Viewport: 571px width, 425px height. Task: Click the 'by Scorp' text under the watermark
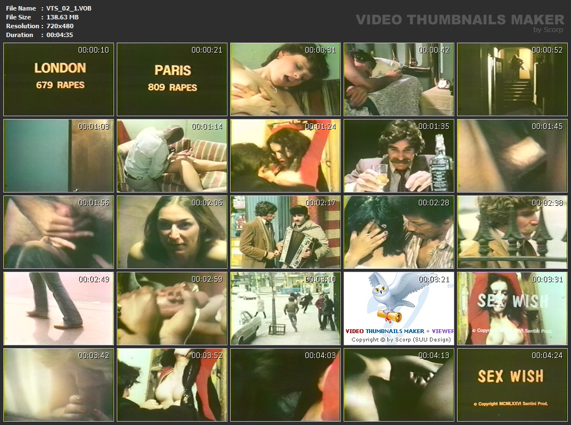[548, 30]
